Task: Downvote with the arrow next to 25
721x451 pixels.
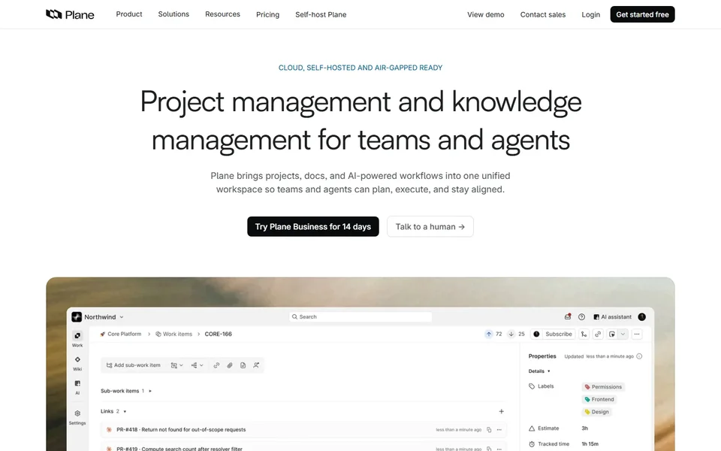Action: (x=511, y=334)
